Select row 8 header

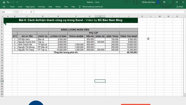point(2,39)
